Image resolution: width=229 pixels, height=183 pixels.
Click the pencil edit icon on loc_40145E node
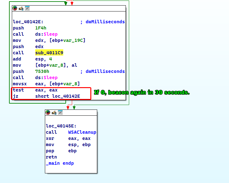(x=54, y=113)
